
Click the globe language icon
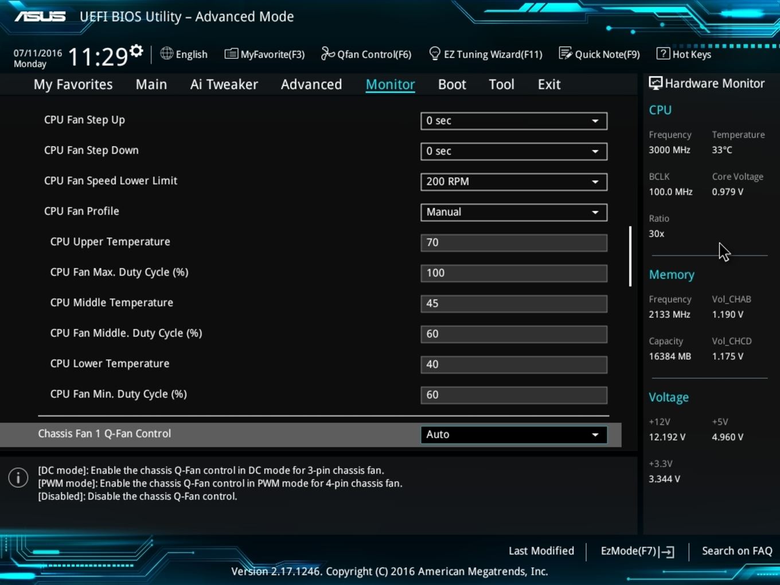point(166,53)
